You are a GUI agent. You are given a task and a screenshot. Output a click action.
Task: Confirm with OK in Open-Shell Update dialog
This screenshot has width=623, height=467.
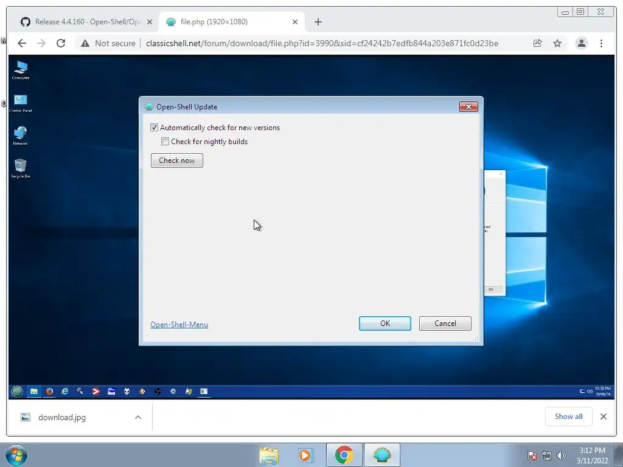(x=385, y=323)
